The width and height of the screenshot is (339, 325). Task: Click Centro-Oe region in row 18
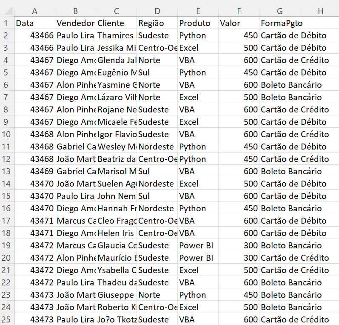pyautogui.click(x=157, y=233)
